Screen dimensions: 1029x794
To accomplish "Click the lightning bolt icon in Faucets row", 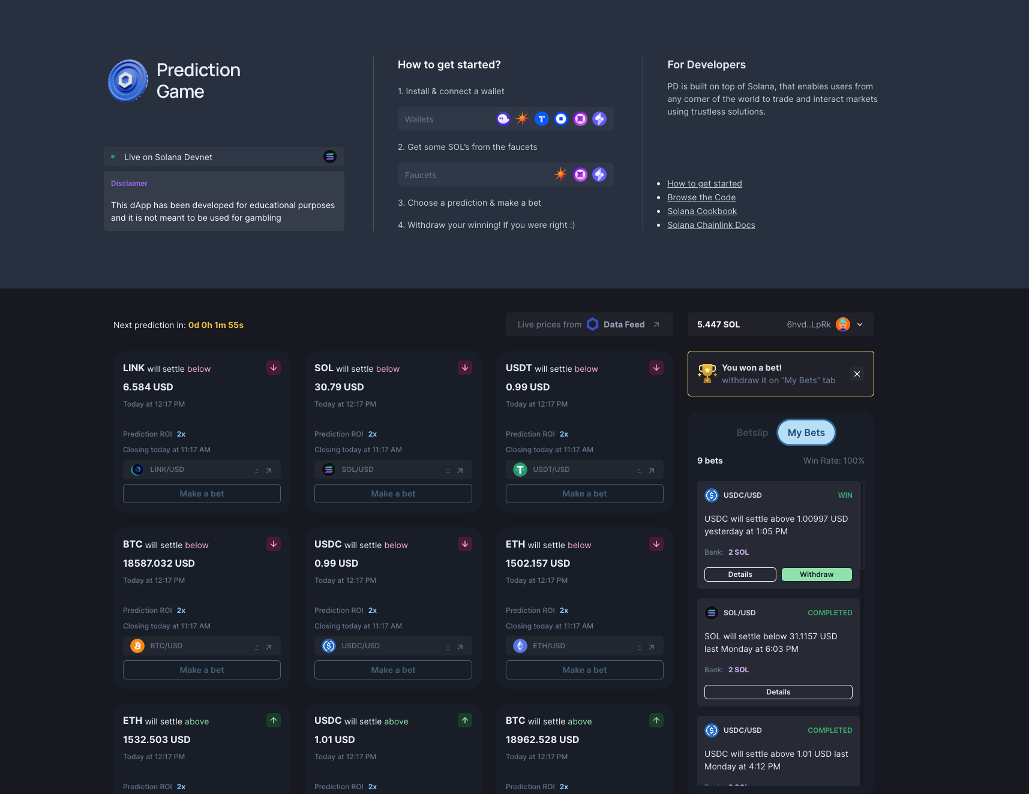I will (x=599, y=175).
